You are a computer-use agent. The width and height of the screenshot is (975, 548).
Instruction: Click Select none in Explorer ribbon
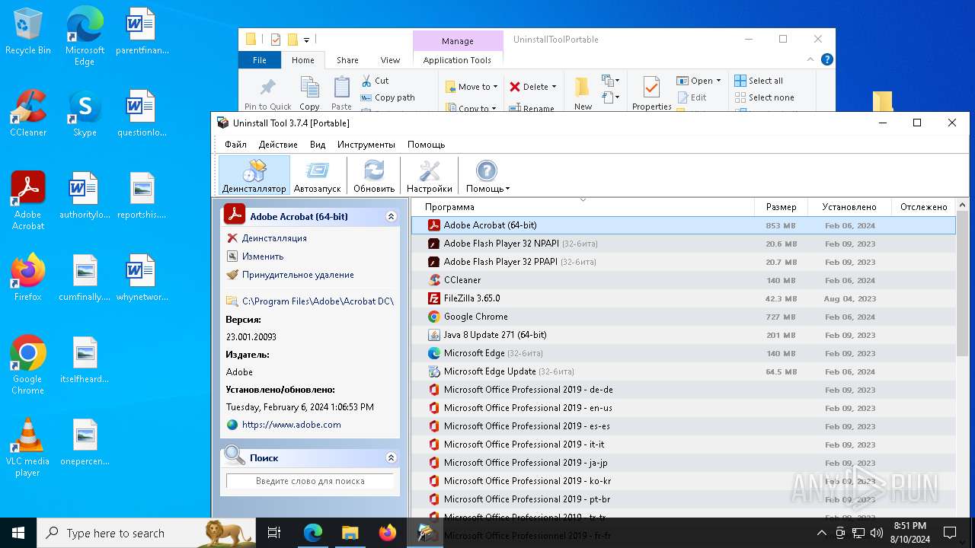pyautogui.click(x=764, y=97)
